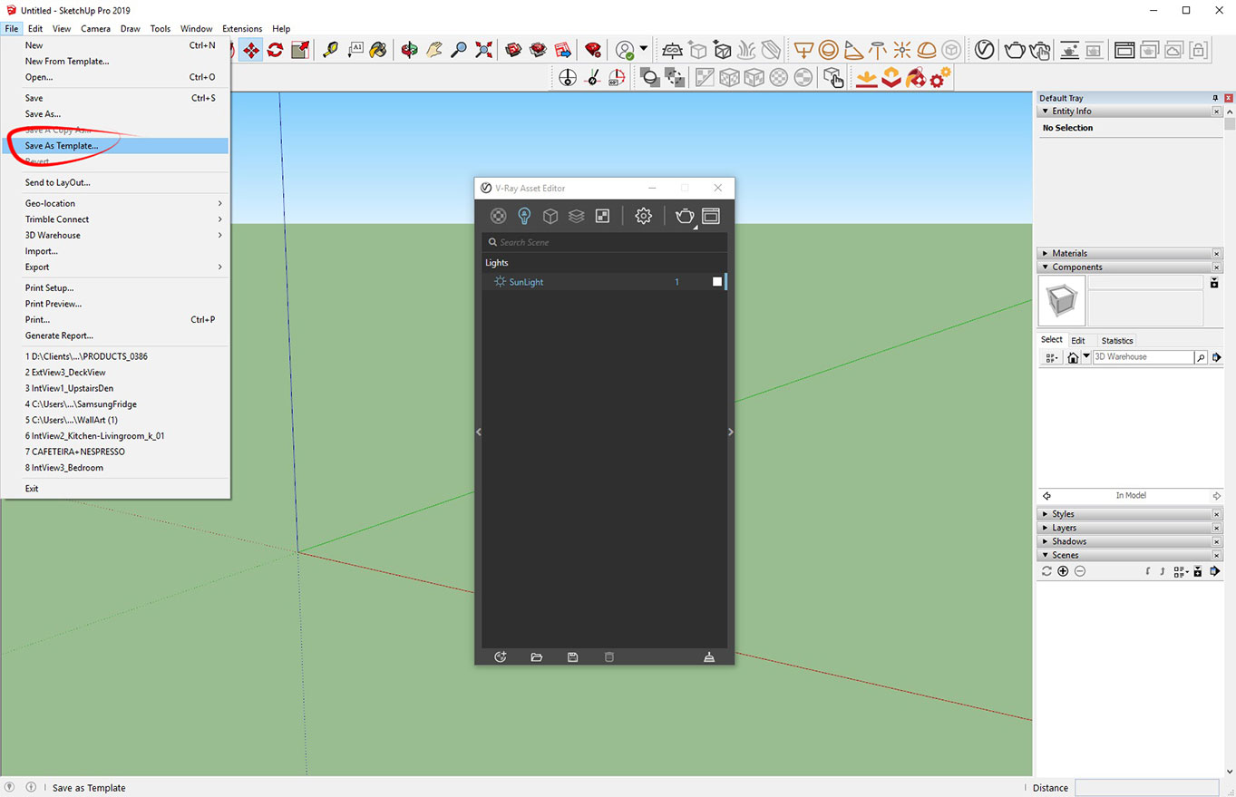
Task: Open the Extension Manager ruby icon
Action: [x=593, y=50]
